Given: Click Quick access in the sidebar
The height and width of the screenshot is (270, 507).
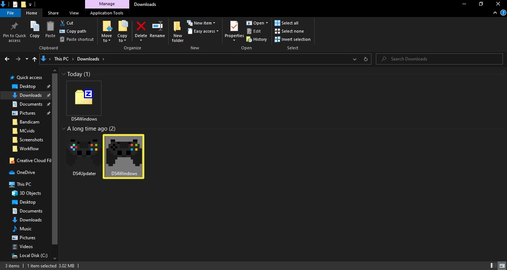Looking at the screenshot, I should coord(29,78).
